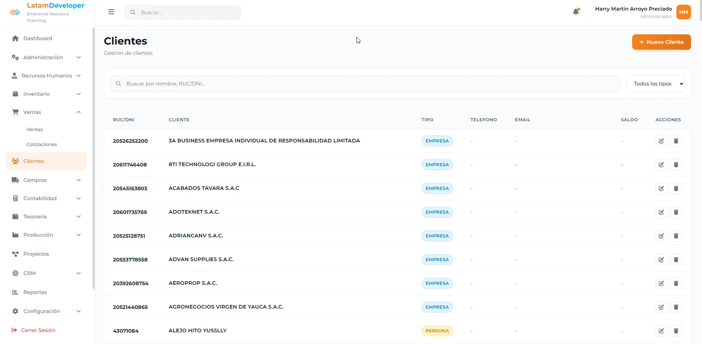This screenshot has height=344, width=702.
Task: Edit client ADVAN SUPPLIES S.A.C.
Action: point(661,260)
